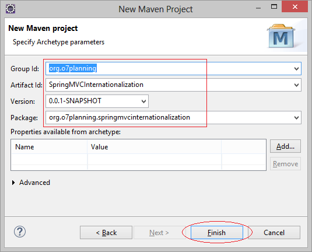Click into the Artifact Id field
This screenshot has width=312, height=252.
click(169, 85)
